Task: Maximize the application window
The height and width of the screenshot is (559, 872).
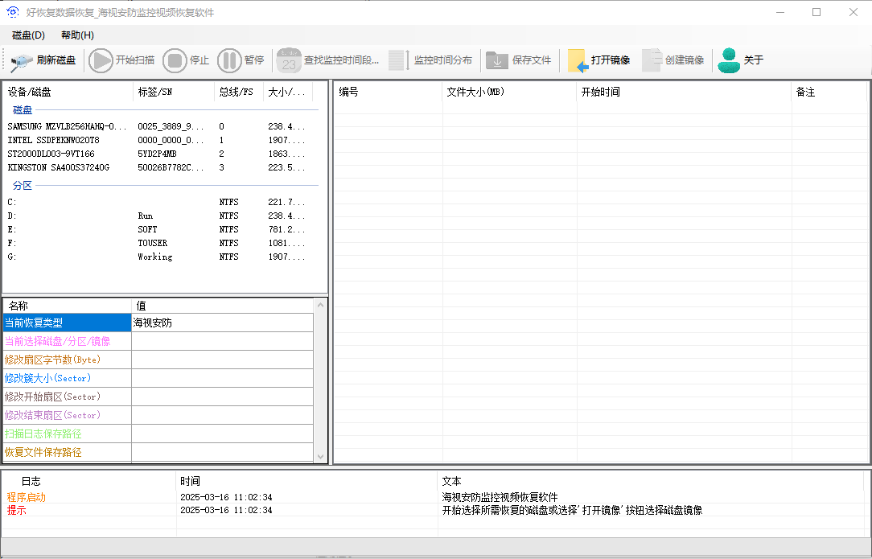Action: pyautogui.click(x=816, y=12)
